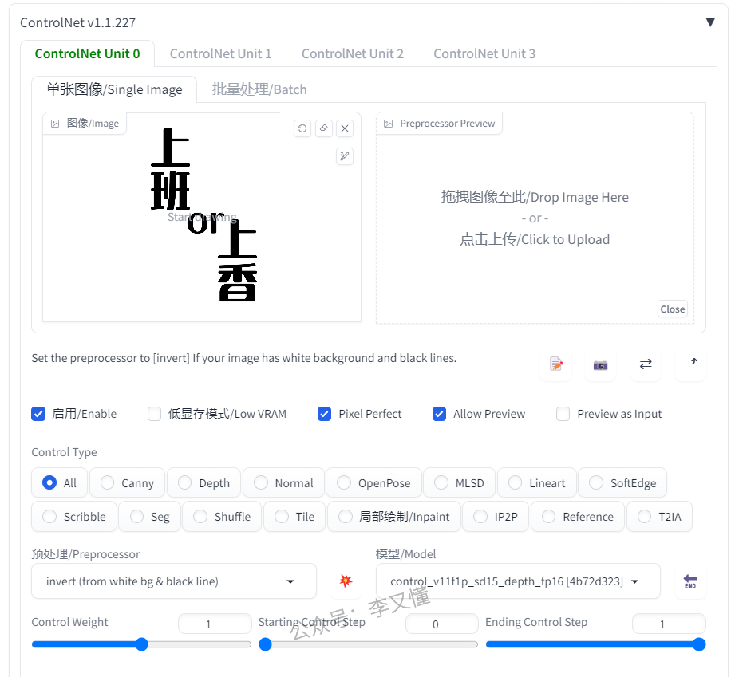Image resolution: width=731 pixels, height=677 pixels.
Task: Collapse the ControlNet v1.1.227 panel
Action: point(709,22)
